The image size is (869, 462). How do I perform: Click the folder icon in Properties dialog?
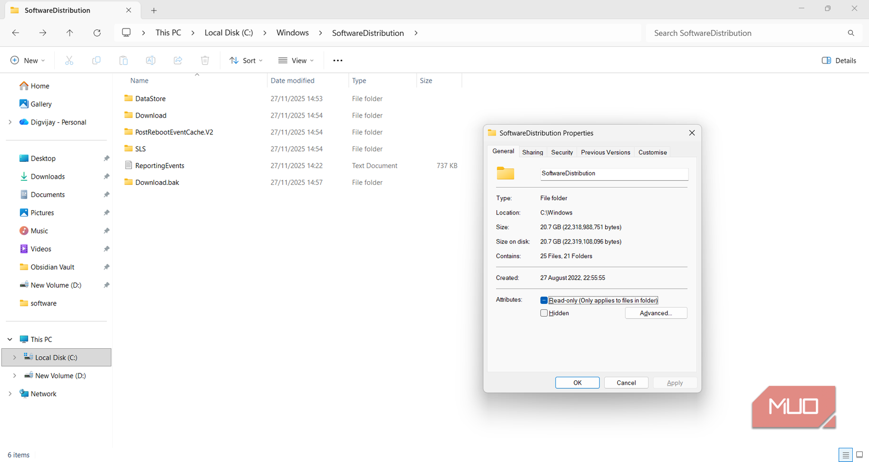[505, 173]
